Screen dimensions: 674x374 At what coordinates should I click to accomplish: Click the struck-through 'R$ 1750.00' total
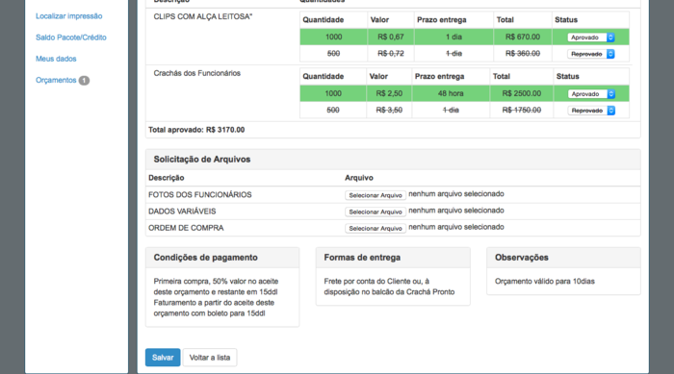(x=522, y=110)
